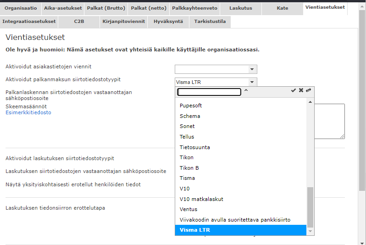Select Pupesoft from the list
This screenshot has height=245, width=366.
(x=191, y=106)
